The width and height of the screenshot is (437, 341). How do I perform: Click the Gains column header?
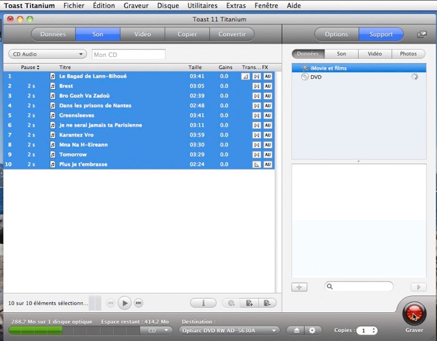[226, 67]
